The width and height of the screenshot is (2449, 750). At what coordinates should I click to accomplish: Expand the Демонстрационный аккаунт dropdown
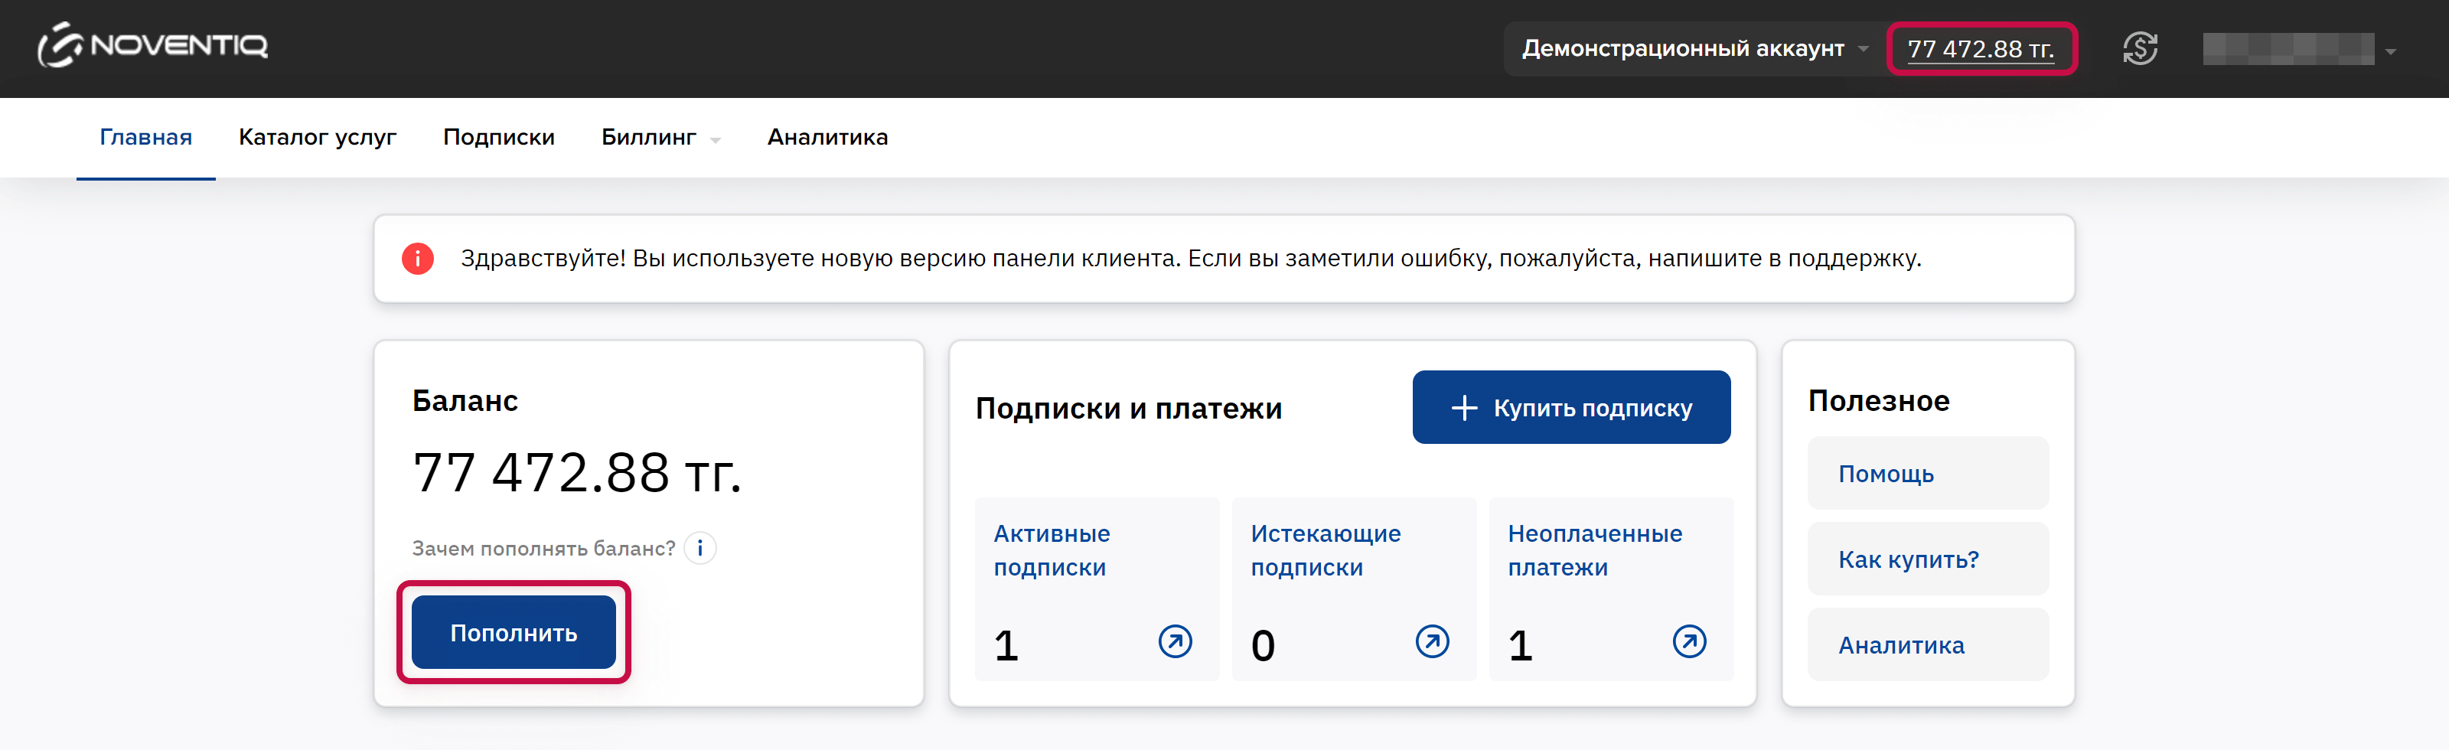click(x=1692, y=48)
